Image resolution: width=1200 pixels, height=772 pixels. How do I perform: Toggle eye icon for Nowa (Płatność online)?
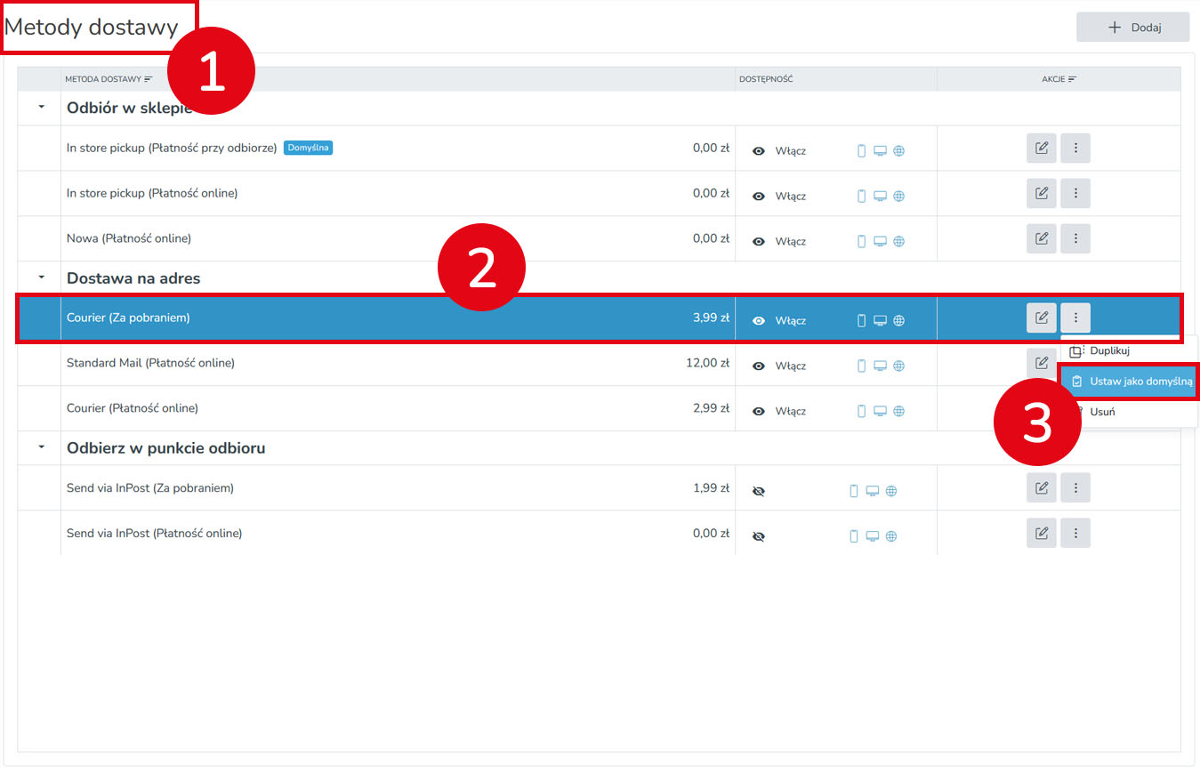click(759, 241)
